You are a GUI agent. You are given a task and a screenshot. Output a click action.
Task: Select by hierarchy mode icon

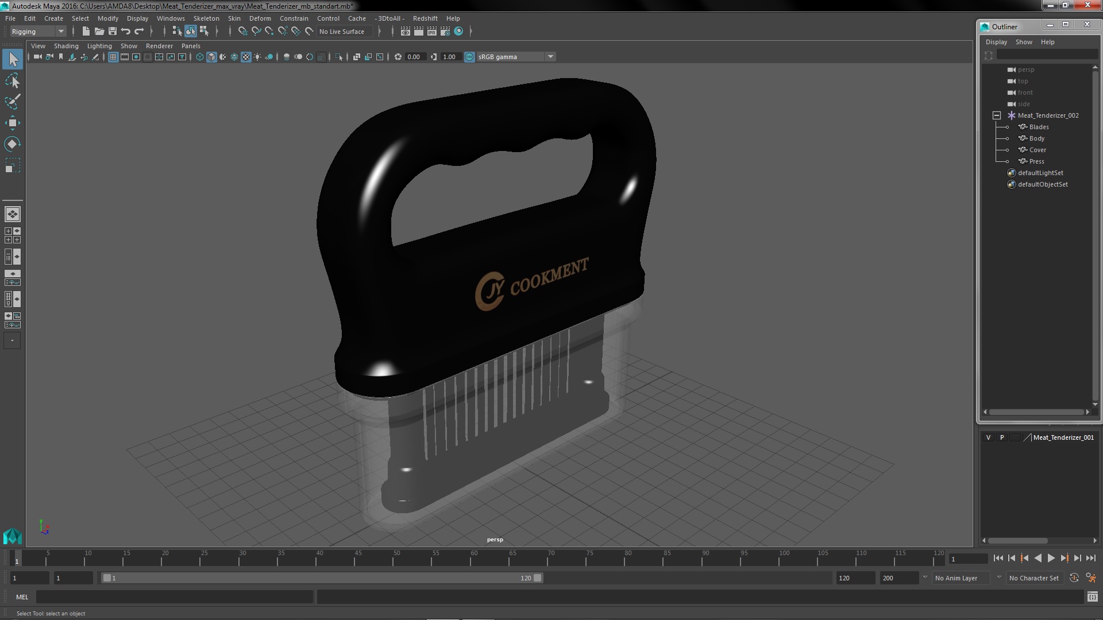pyautogui.click(x=177, y=32)
